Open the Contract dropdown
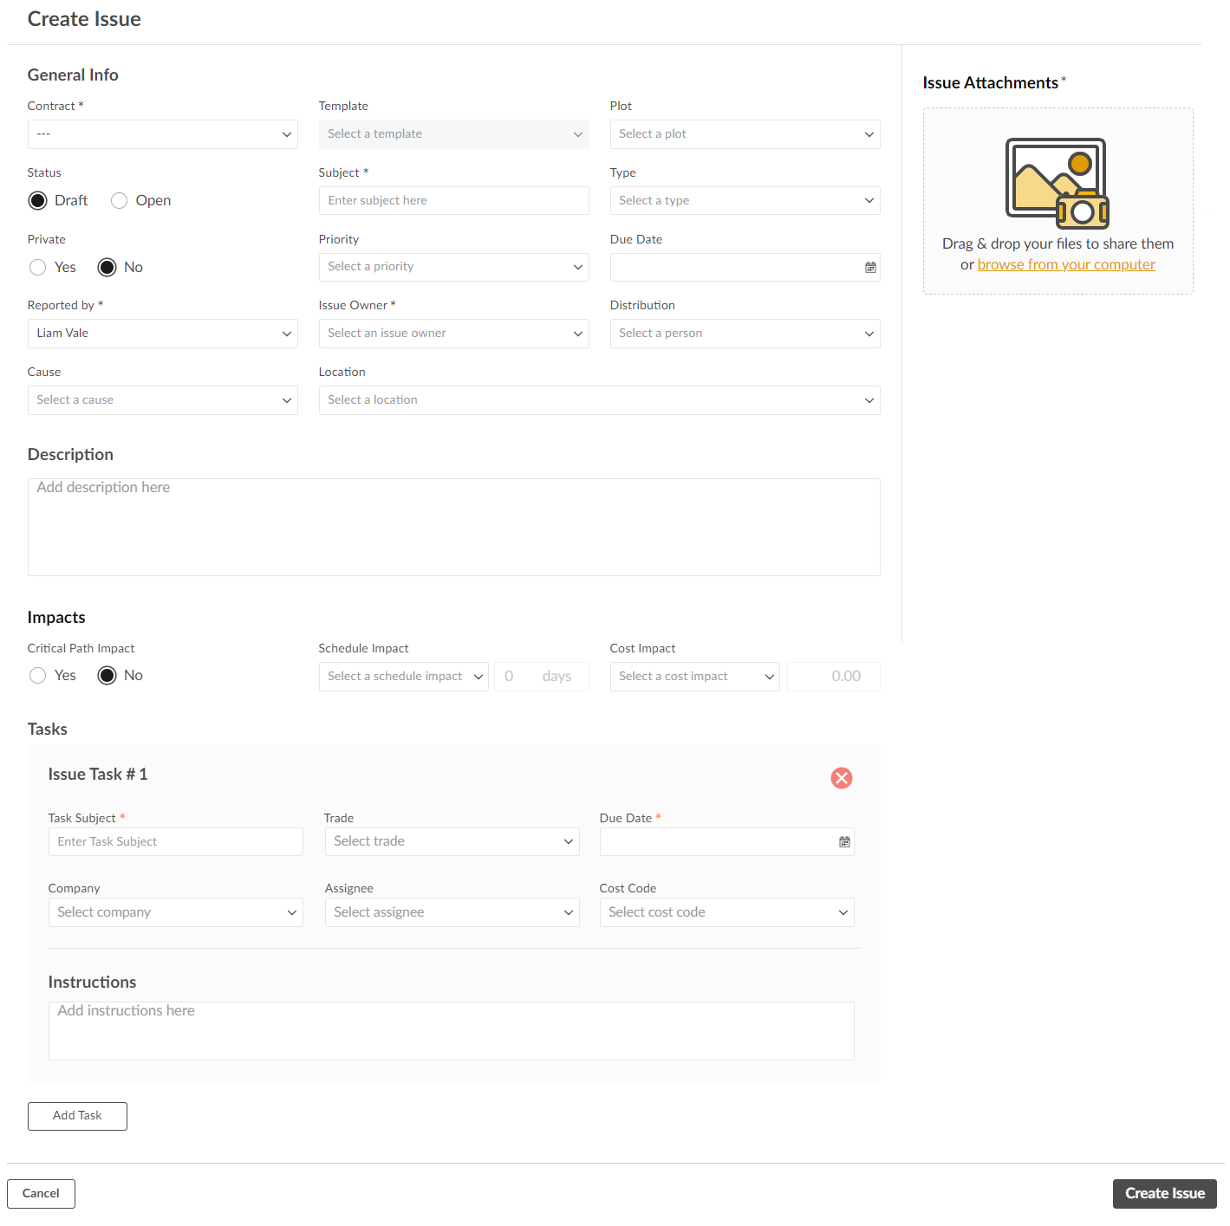Screen dimensions: 1230x1226 coord(163,134)
